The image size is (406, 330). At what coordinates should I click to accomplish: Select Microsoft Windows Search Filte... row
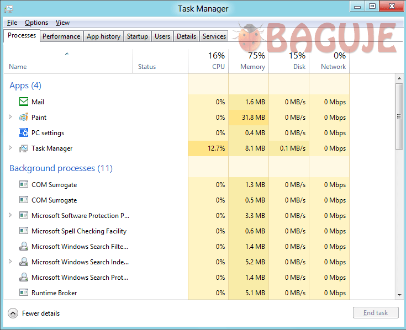pos(177,247)
